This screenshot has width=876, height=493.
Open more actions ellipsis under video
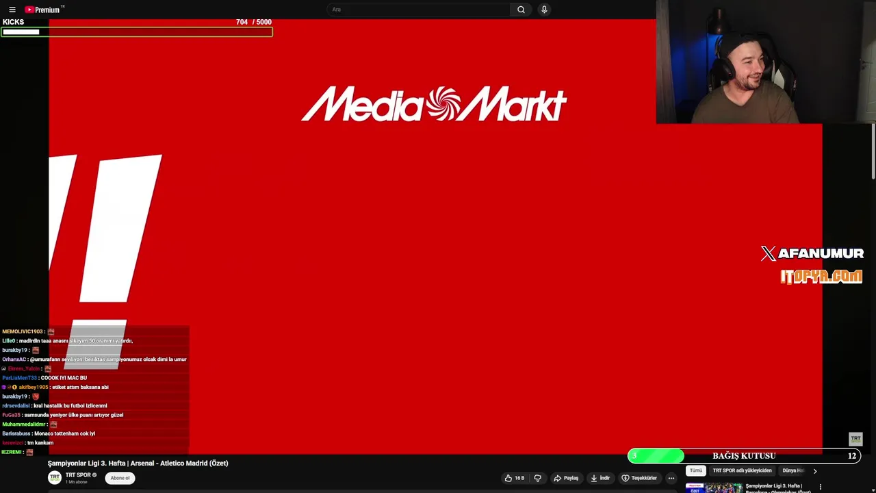point(671,478)
